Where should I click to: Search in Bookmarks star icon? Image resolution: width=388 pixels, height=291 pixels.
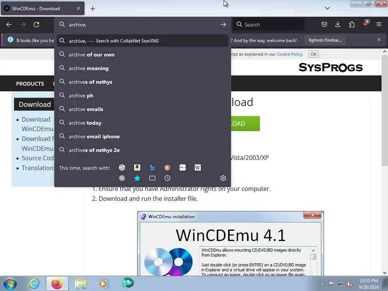137,178
